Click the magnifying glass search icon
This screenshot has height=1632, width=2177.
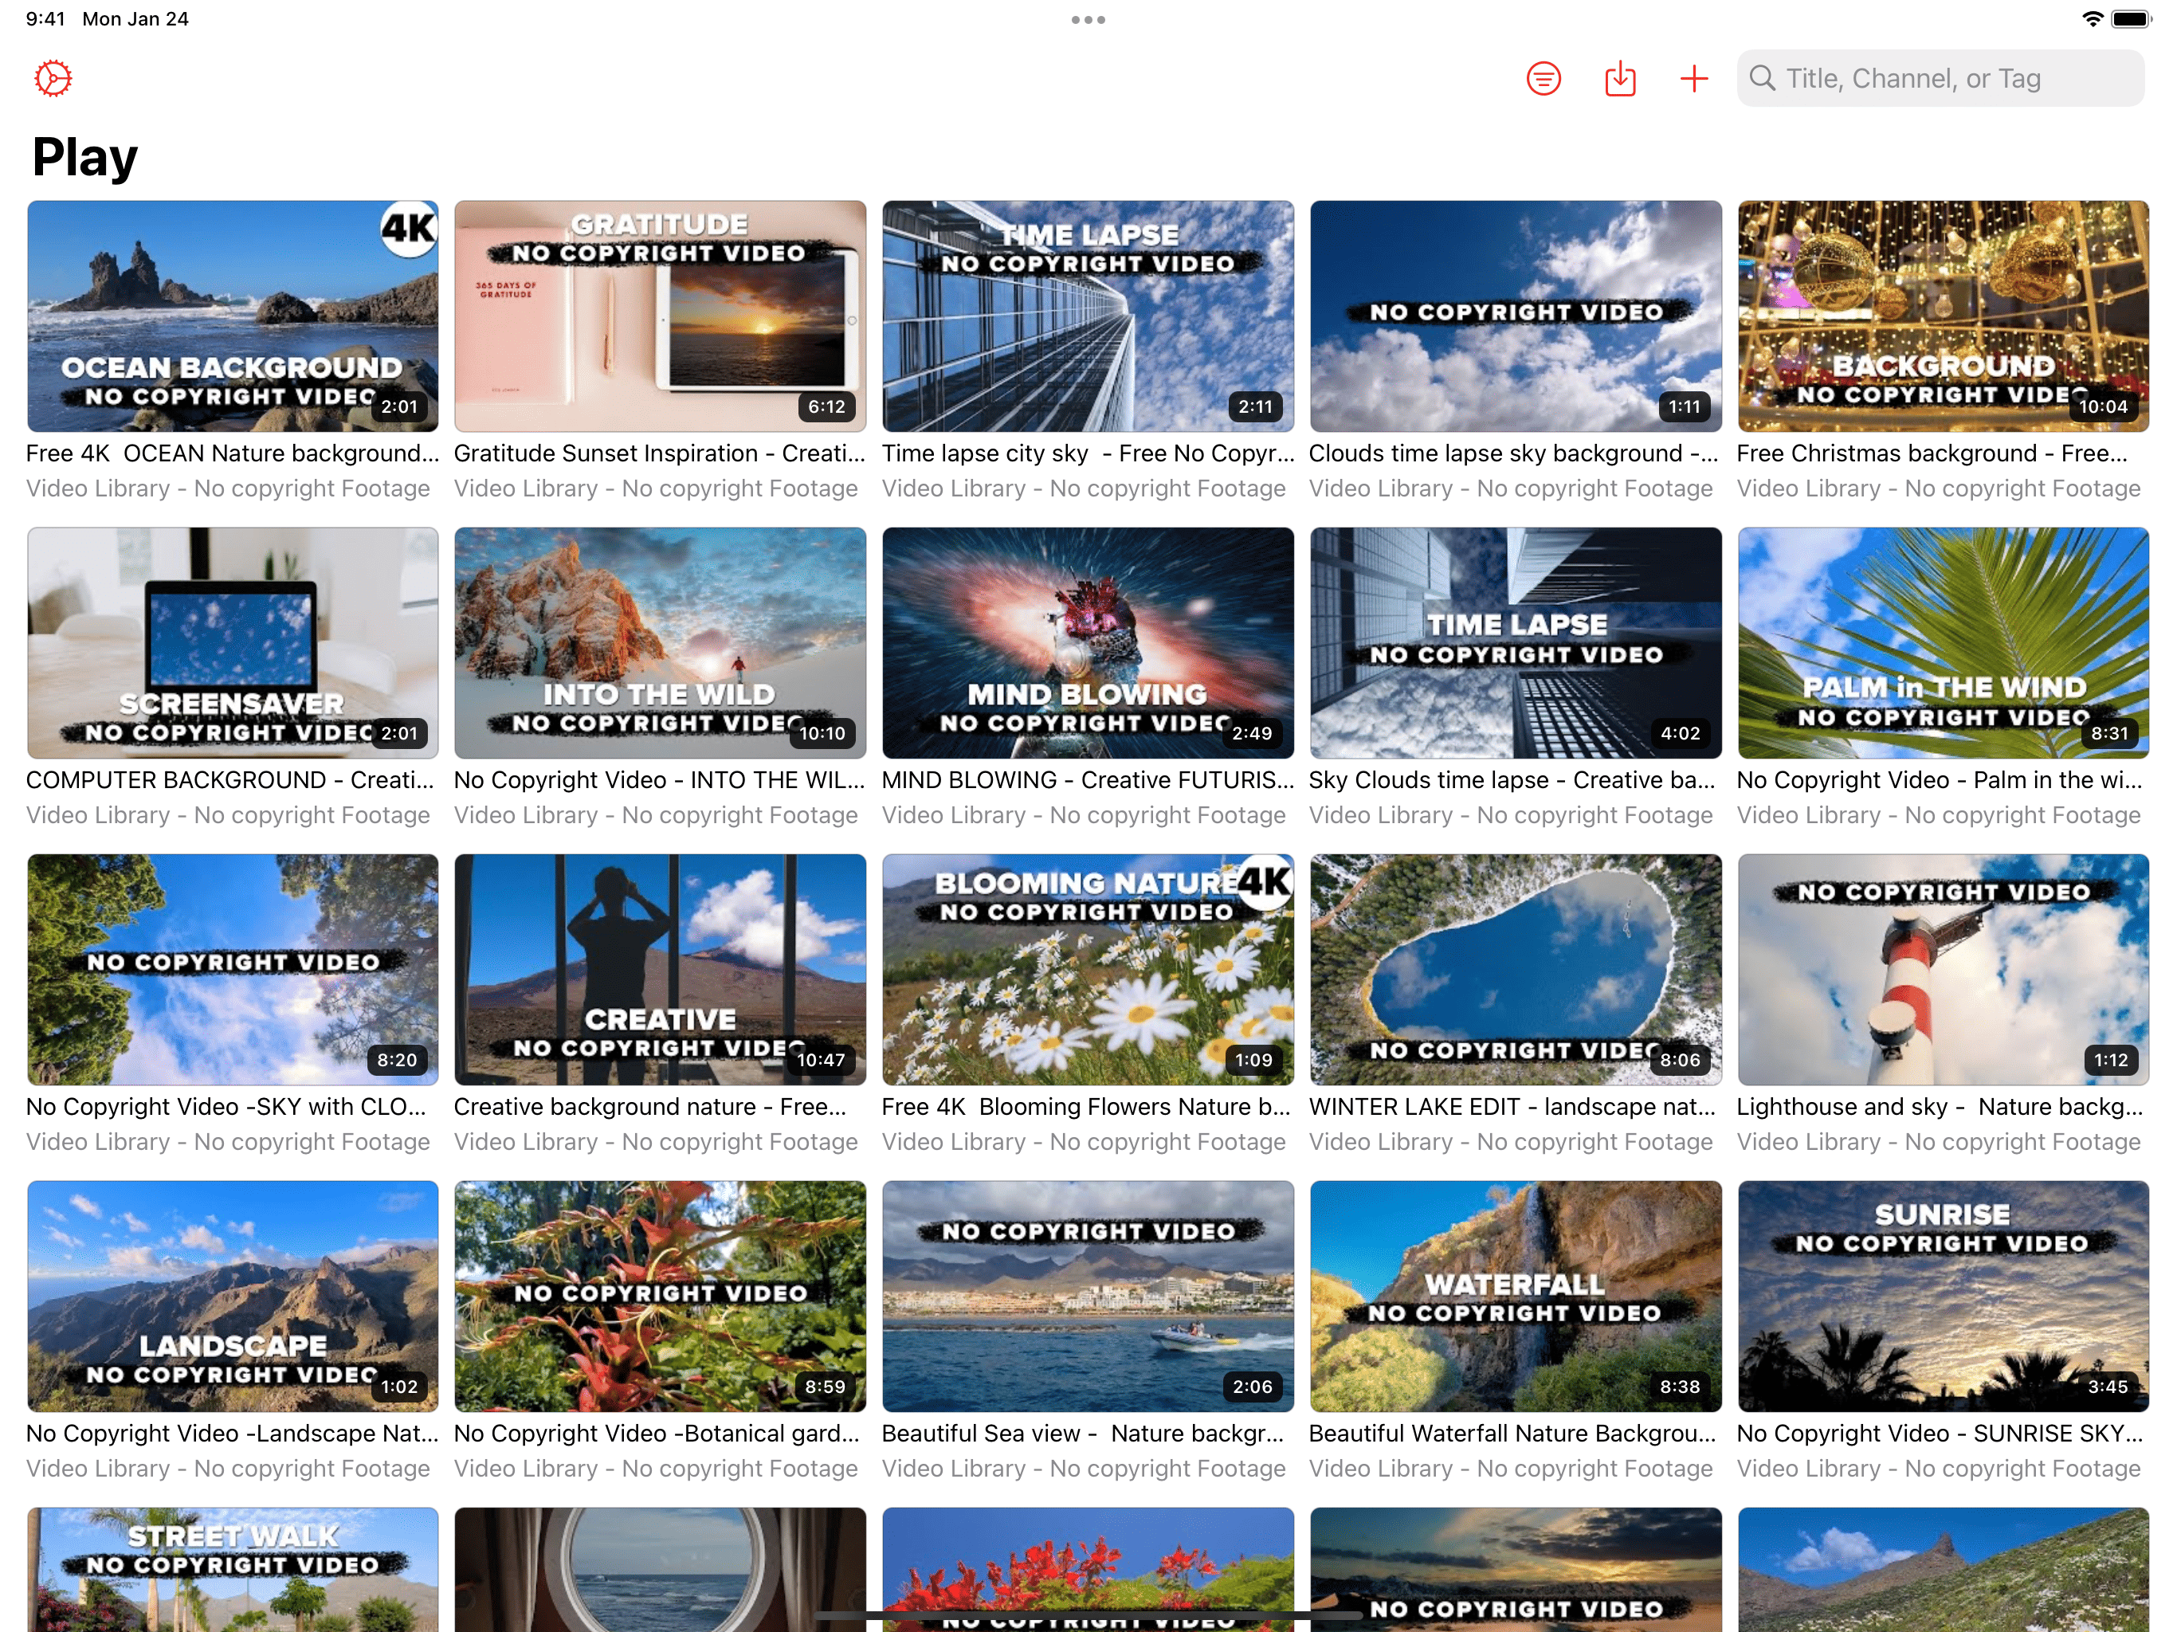pos(1763,79)
